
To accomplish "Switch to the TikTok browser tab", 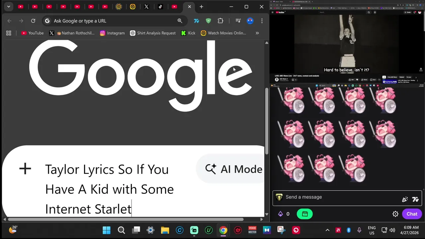I will coord(160,7).
